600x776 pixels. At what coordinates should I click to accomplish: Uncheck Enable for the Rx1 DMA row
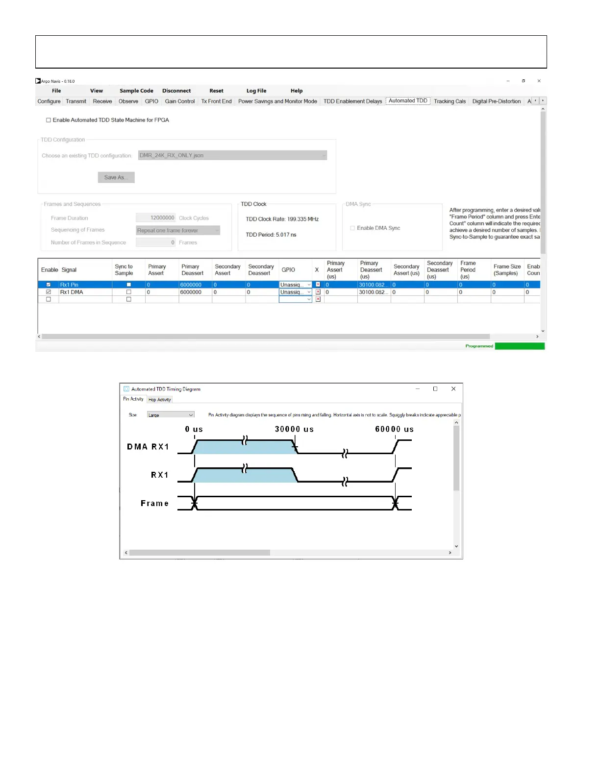49,292
